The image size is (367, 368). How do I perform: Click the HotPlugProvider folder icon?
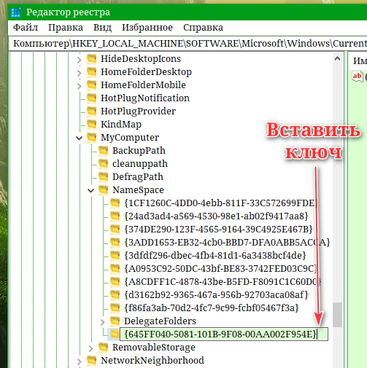tap(92, 111)
